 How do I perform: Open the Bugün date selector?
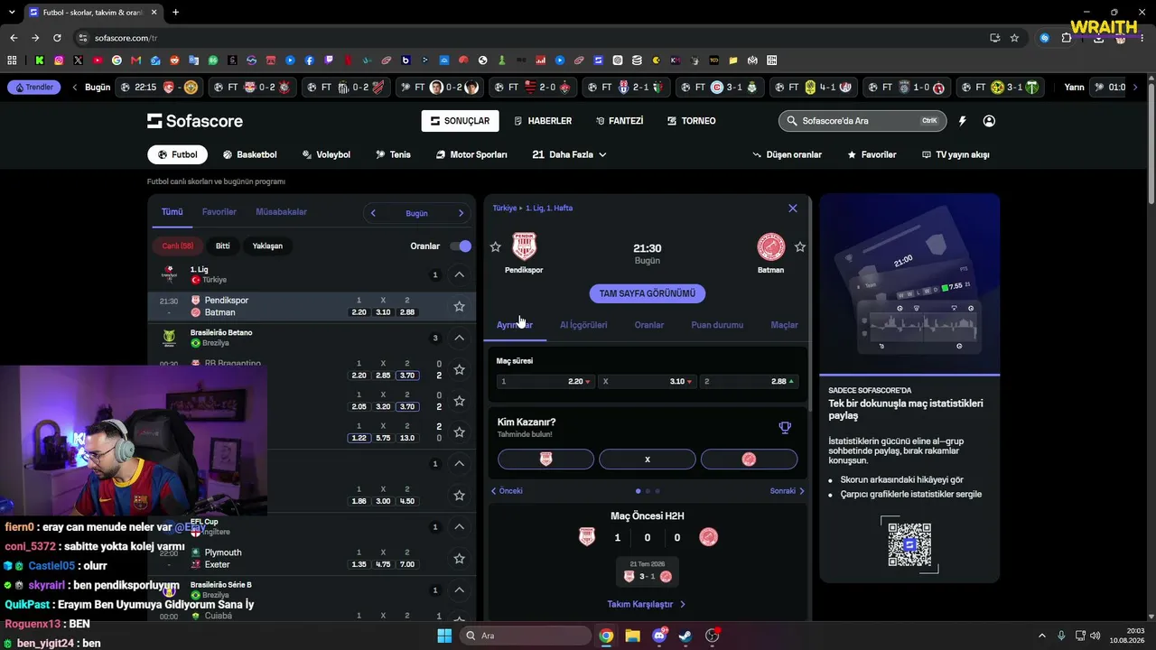click(416, 213)
